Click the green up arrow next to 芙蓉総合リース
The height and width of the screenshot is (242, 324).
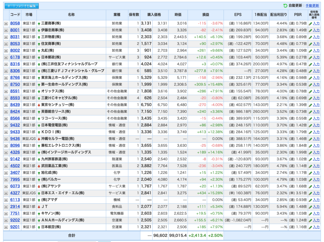tap(39, 112)
